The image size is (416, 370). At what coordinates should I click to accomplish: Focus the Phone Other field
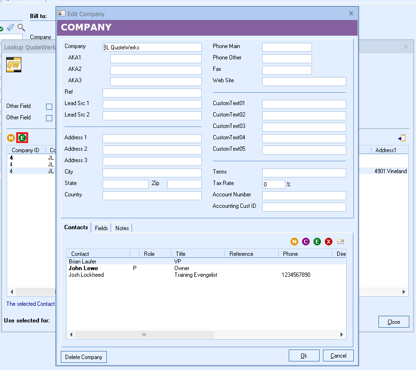[287, 58]
